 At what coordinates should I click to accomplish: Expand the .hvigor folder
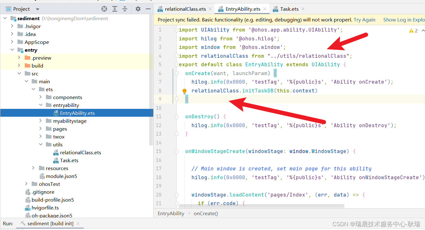(x=12, y=26)
